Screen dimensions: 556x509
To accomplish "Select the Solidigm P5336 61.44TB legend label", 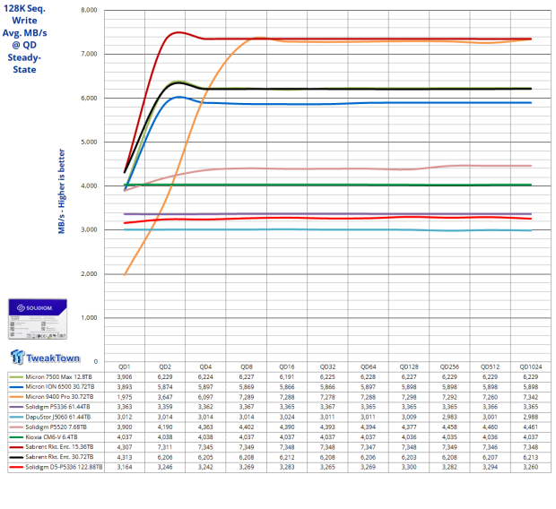I will [x=57, y=407].
